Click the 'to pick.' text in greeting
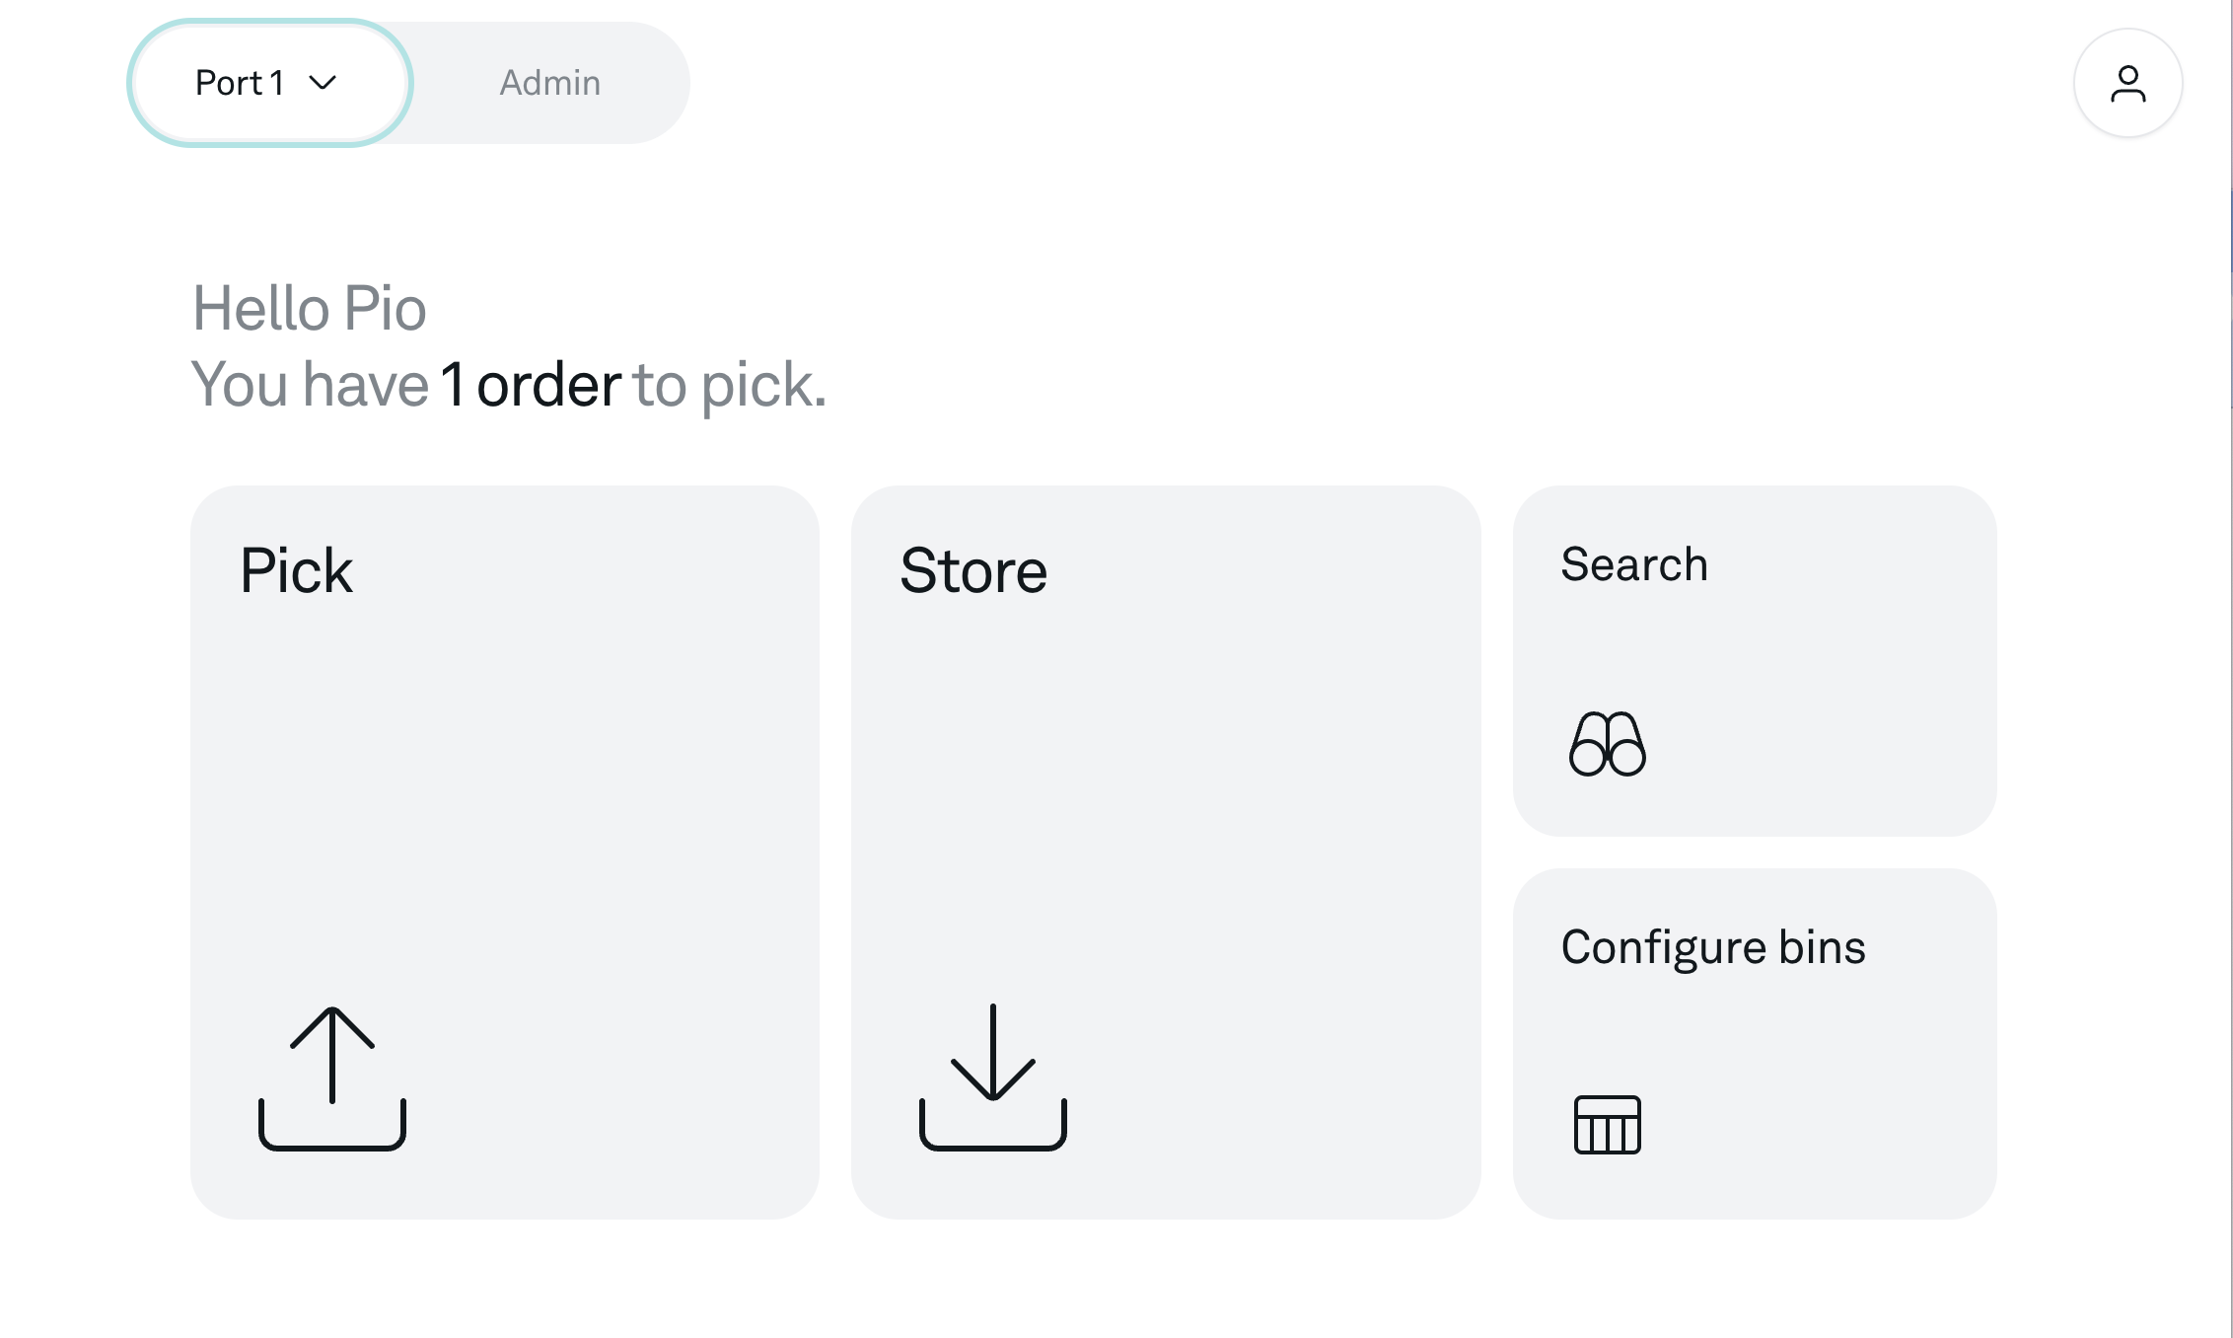This screenshot has height=1338, width=2233. [x=730, y=386]
